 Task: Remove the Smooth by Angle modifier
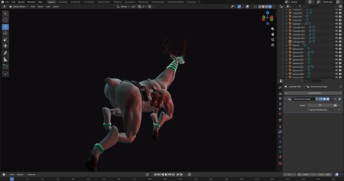pyautogui.click(x=335, y=99)
